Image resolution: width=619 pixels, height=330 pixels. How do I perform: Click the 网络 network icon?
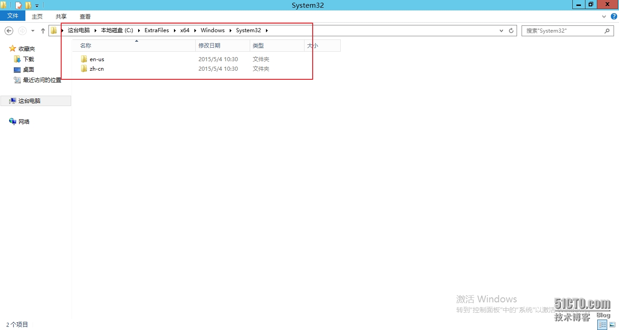pyautogui.click(x=13, y=121)
